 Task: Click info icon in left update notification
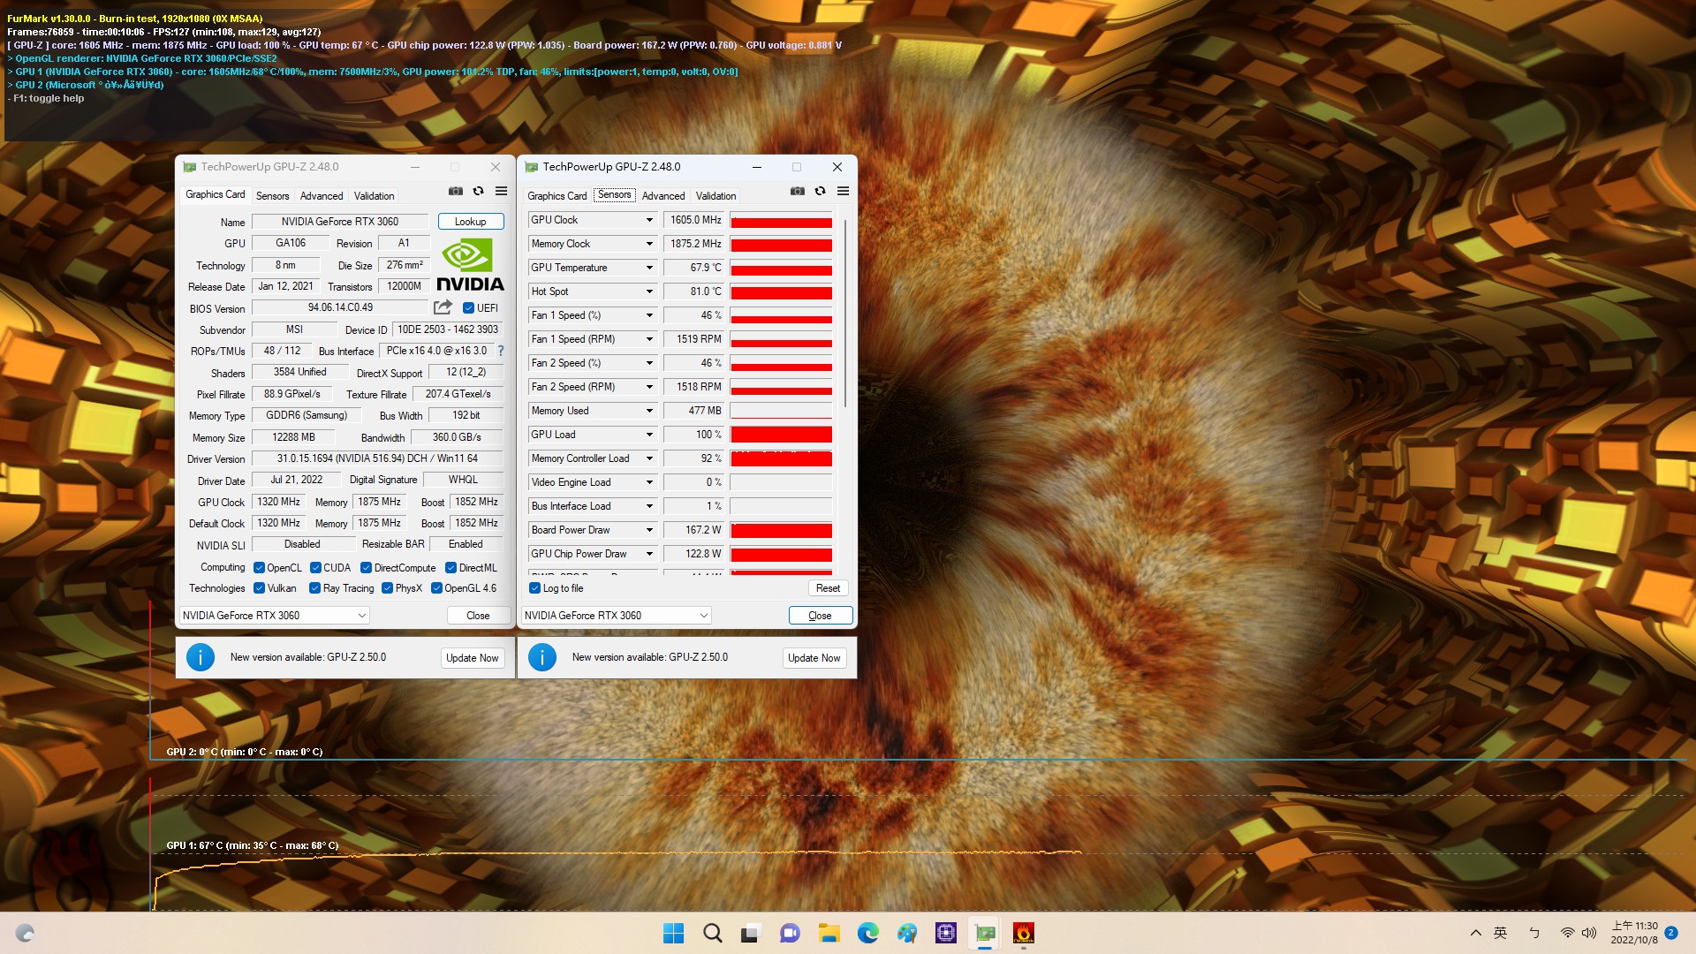click(201, 657)
